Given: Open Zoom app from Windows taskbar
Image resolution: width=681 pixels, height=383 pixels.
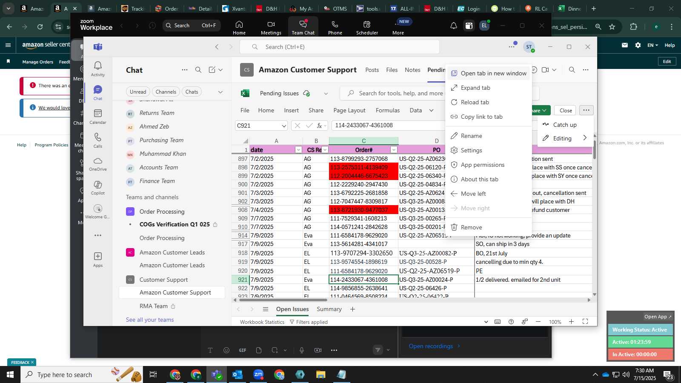Looking at the screenshot, I should (258, 374).
